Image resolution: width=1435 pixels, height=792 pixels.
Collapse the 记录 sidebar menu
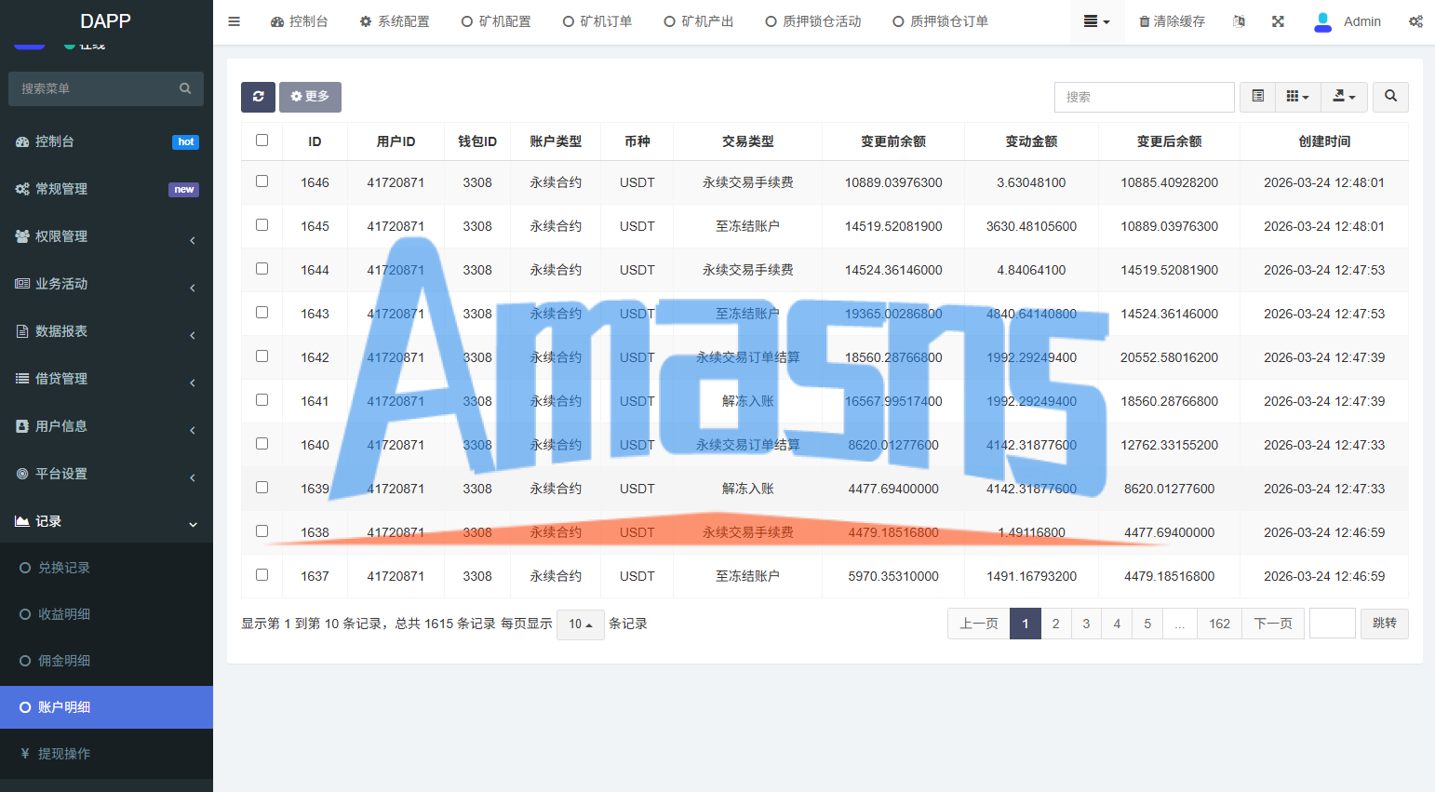point(106,521)
